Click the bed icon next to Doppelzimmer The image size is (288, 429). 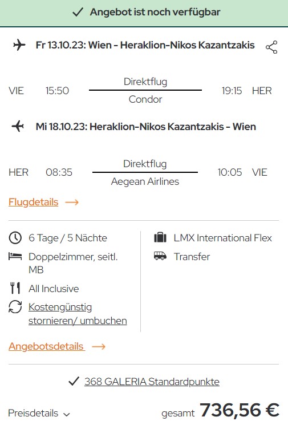coord(15,256)
